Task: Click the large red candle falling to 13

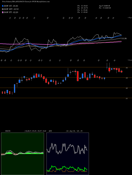Action: pos(78,76)
